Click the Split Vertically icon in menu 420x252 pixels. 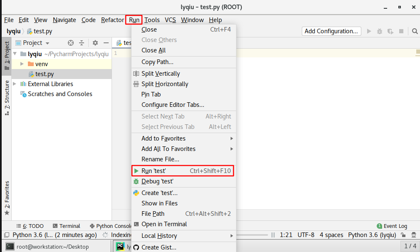tap(136, 74)
